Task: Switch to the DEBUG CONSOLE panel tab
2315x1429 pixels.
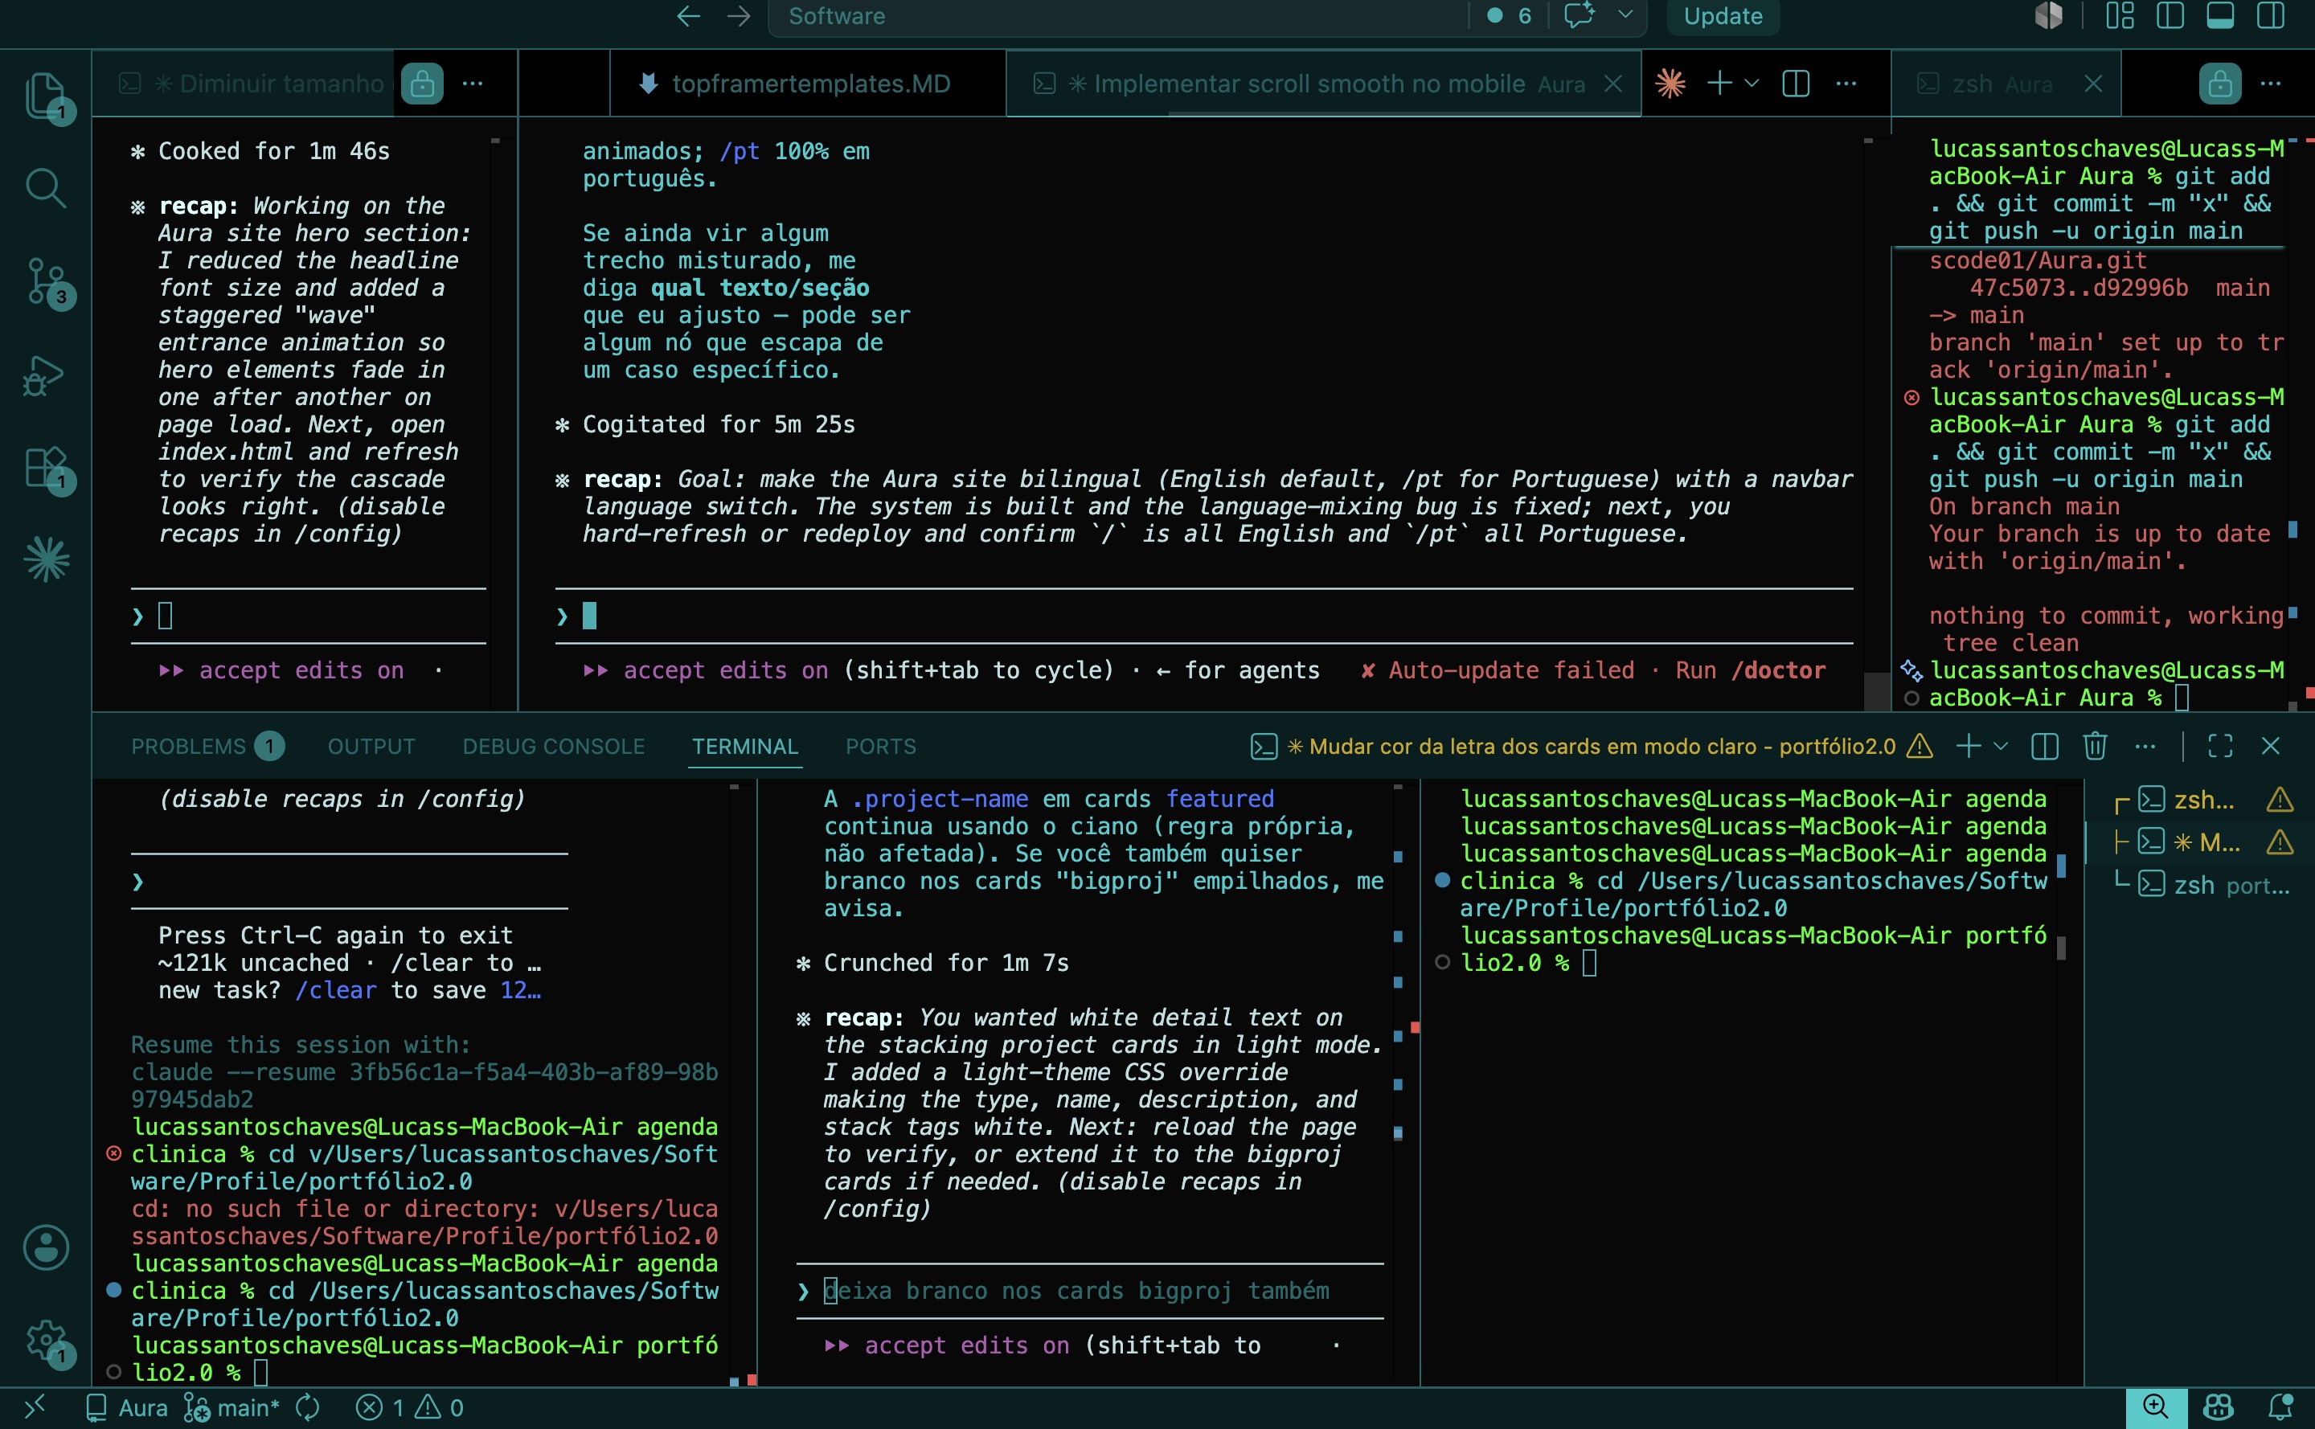Action: (x=554, y=747)
